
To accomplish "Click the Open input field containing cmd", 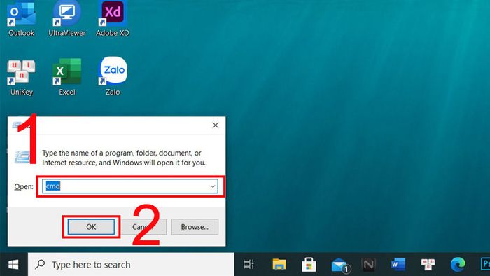I will click(x=130, y=186).
